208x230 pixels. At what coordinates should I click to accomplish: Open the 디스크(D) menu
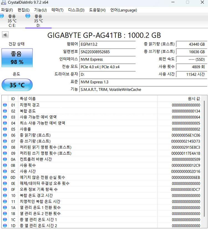coord(76,10)
